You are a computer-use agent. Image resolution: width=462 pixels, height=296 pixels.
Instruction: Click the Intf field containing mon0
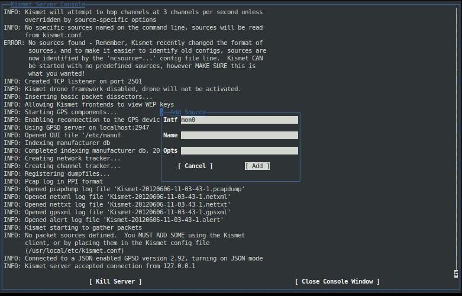(239, 120)
